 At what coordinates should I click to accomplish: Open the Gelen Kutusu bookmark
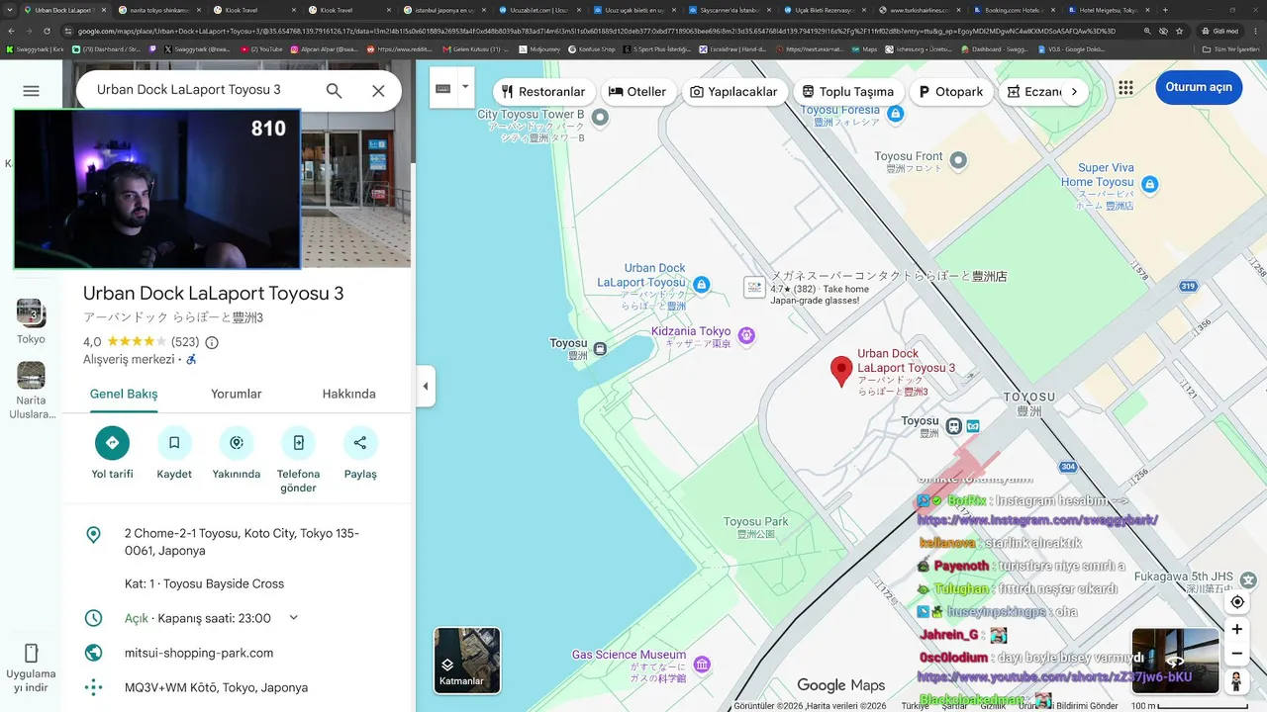point(476,48)
